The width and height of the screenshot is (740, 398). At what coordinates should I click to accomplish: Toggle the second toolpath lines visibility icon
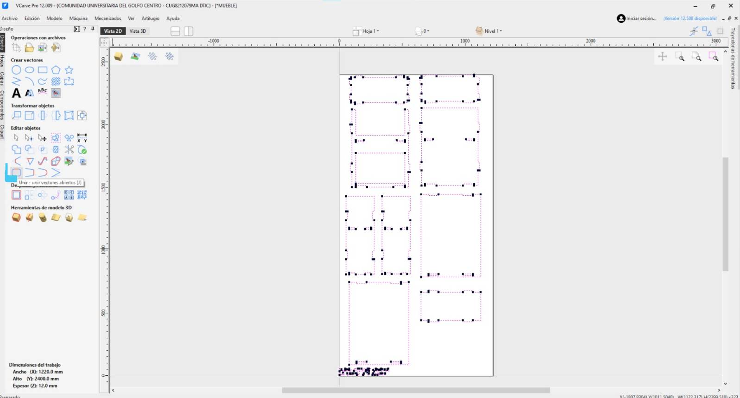(x=170, y=56)
